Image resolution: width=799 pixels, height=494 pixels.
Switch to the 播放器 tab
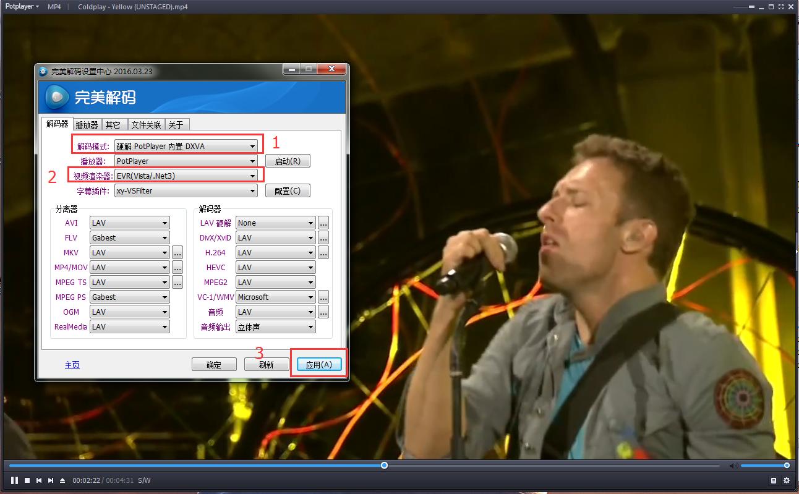[87, 124]
